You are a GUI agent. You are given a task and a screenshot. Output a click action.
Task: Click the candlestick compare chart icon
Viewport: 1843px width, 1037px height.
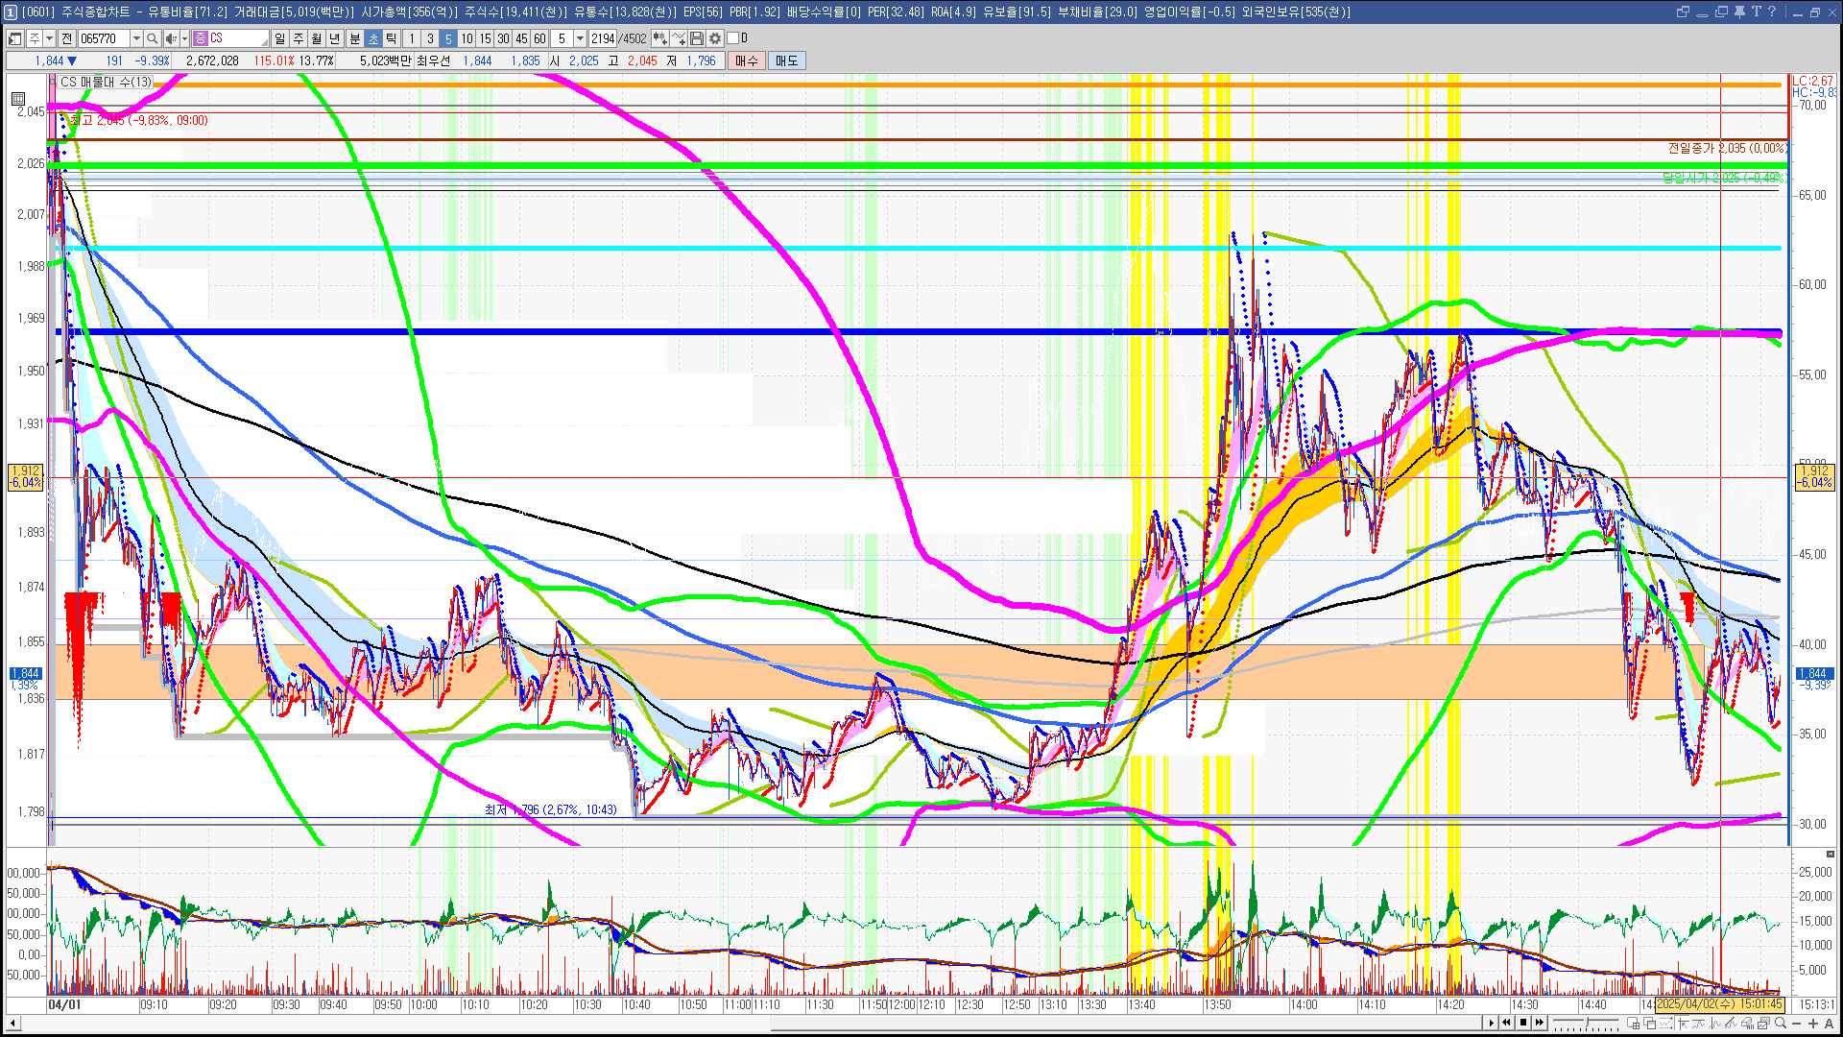point(659,38)
